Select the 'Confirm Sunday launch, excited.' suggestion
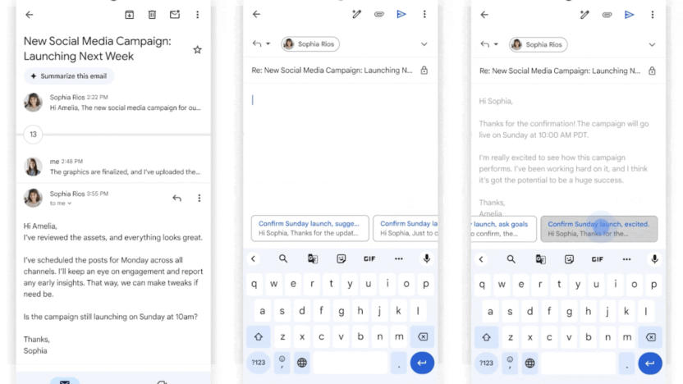 (598, 228)
